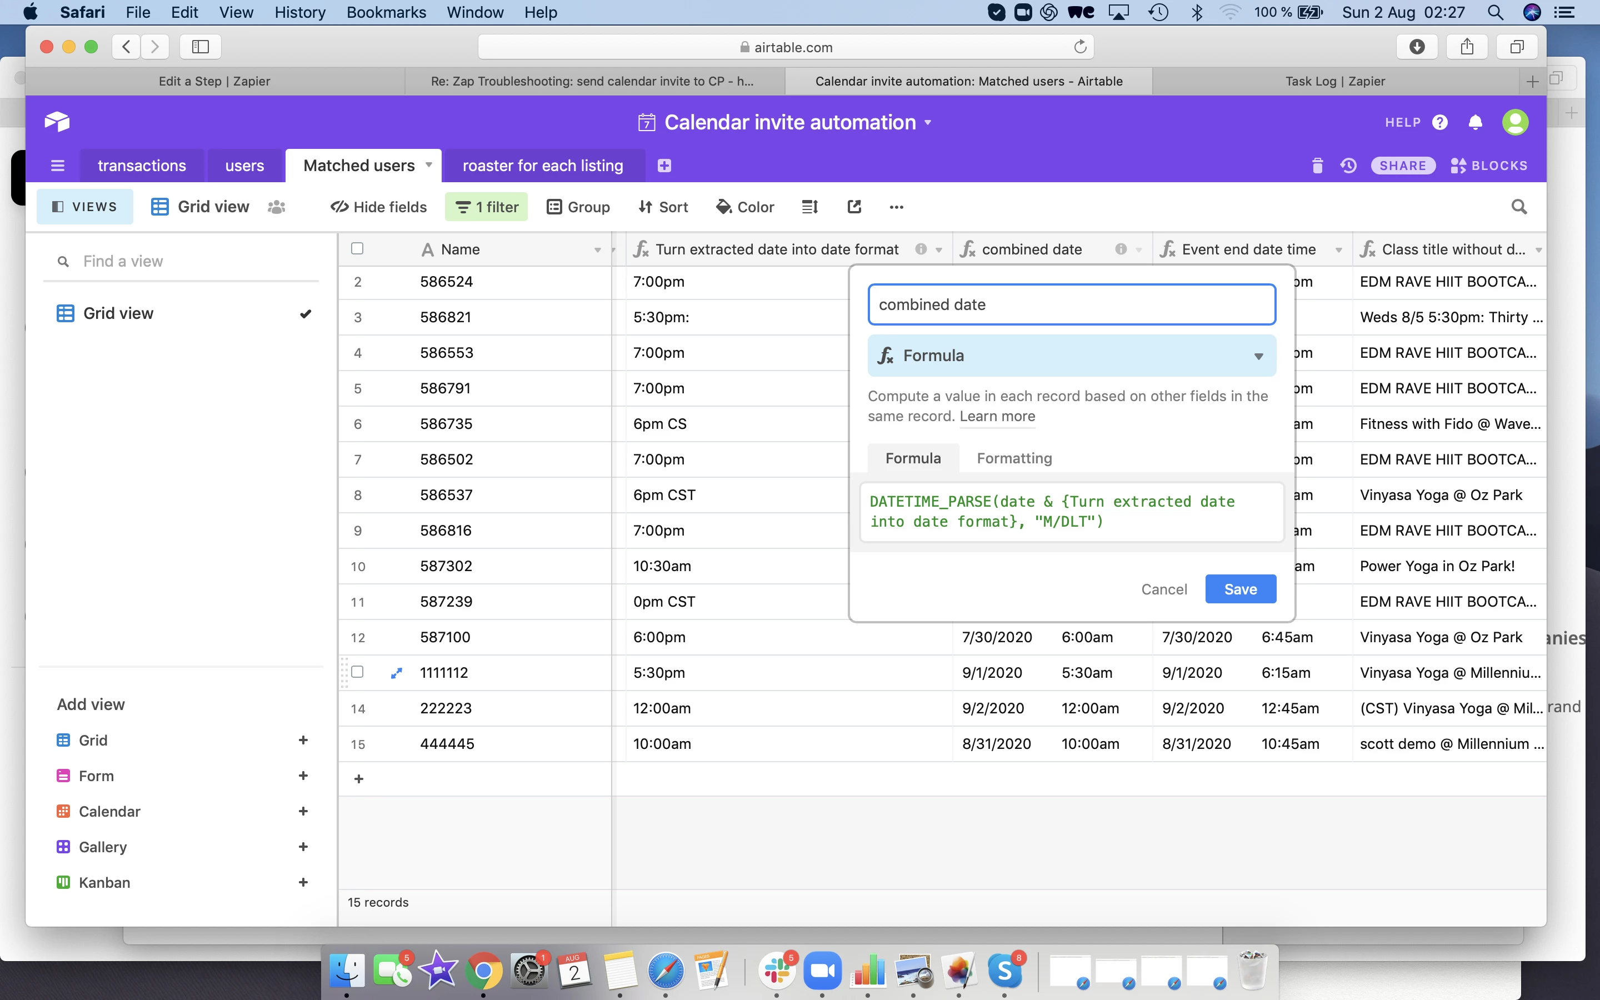Click the info icon on combined date column
The width and height of the screenshot is (1600, 1000).
point(1121,249)
